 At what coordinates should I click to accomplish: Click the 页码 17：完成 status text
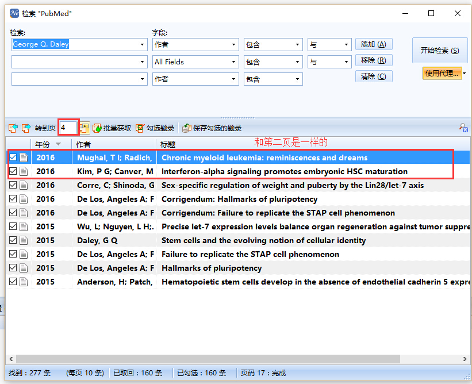point(263,373)
